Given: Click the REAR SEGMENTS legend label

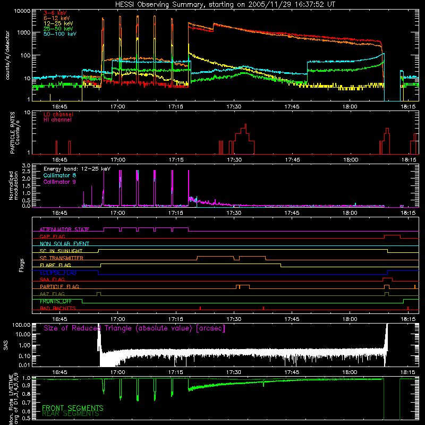Looking at the screenshot, I should (71, 414).
